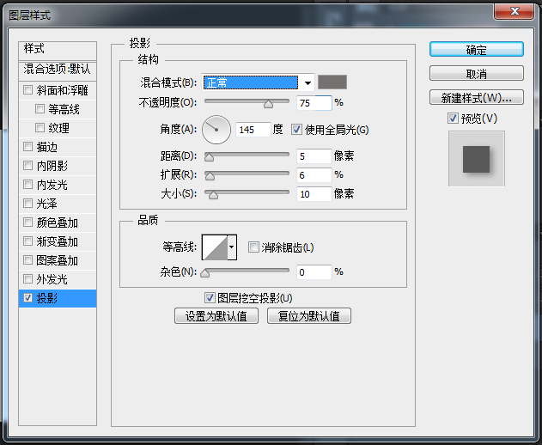This screenshot has width=542, height=445.
Task: Select the 外发光 list entry
Action: [58, 278]
